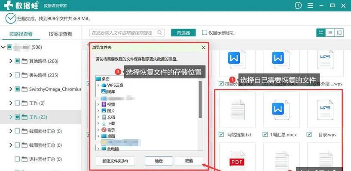Expand WPS云盘 in folder dialog
This screenshot has height=171, width=351.
98,85
